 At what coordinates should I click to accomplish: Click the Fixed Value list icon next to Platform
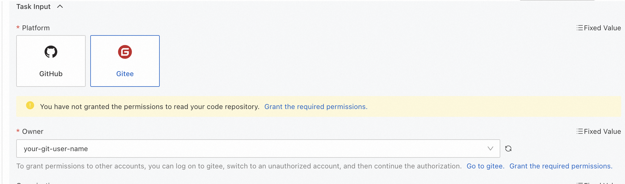[x=580, y=28]
